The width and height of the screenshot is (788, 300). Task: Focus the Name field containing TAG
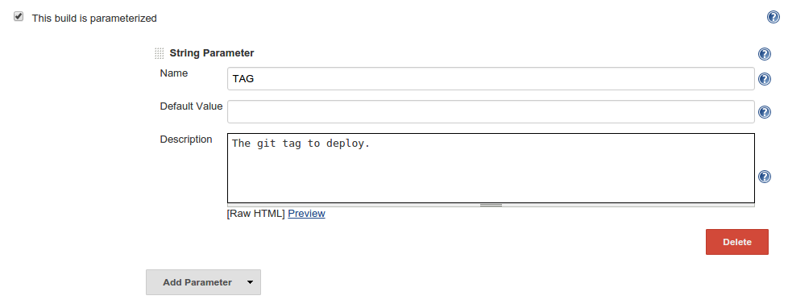491,78
